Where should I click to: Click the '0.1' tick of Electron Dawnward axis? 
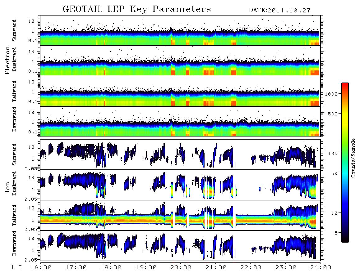33,132
